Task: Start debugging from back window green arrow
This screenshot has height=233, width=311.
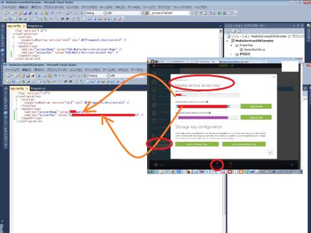Action: click(x=82, y=13)
